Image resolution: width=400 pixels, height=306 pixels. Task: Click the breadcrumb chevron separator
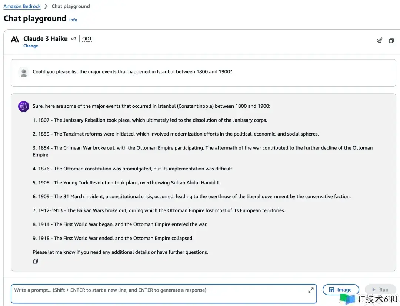[x=46, y=6]
